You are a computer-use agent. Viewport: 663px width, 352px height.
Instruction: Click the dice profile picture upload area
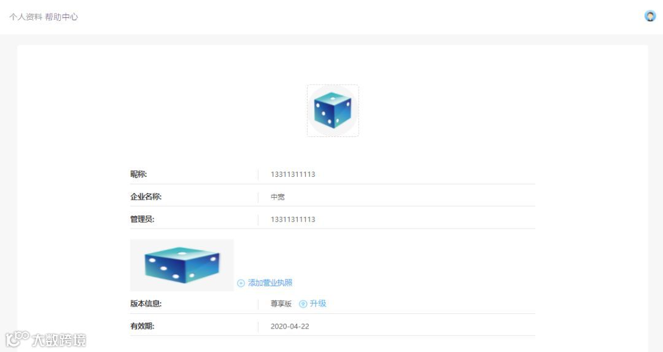tap(333, 111)
